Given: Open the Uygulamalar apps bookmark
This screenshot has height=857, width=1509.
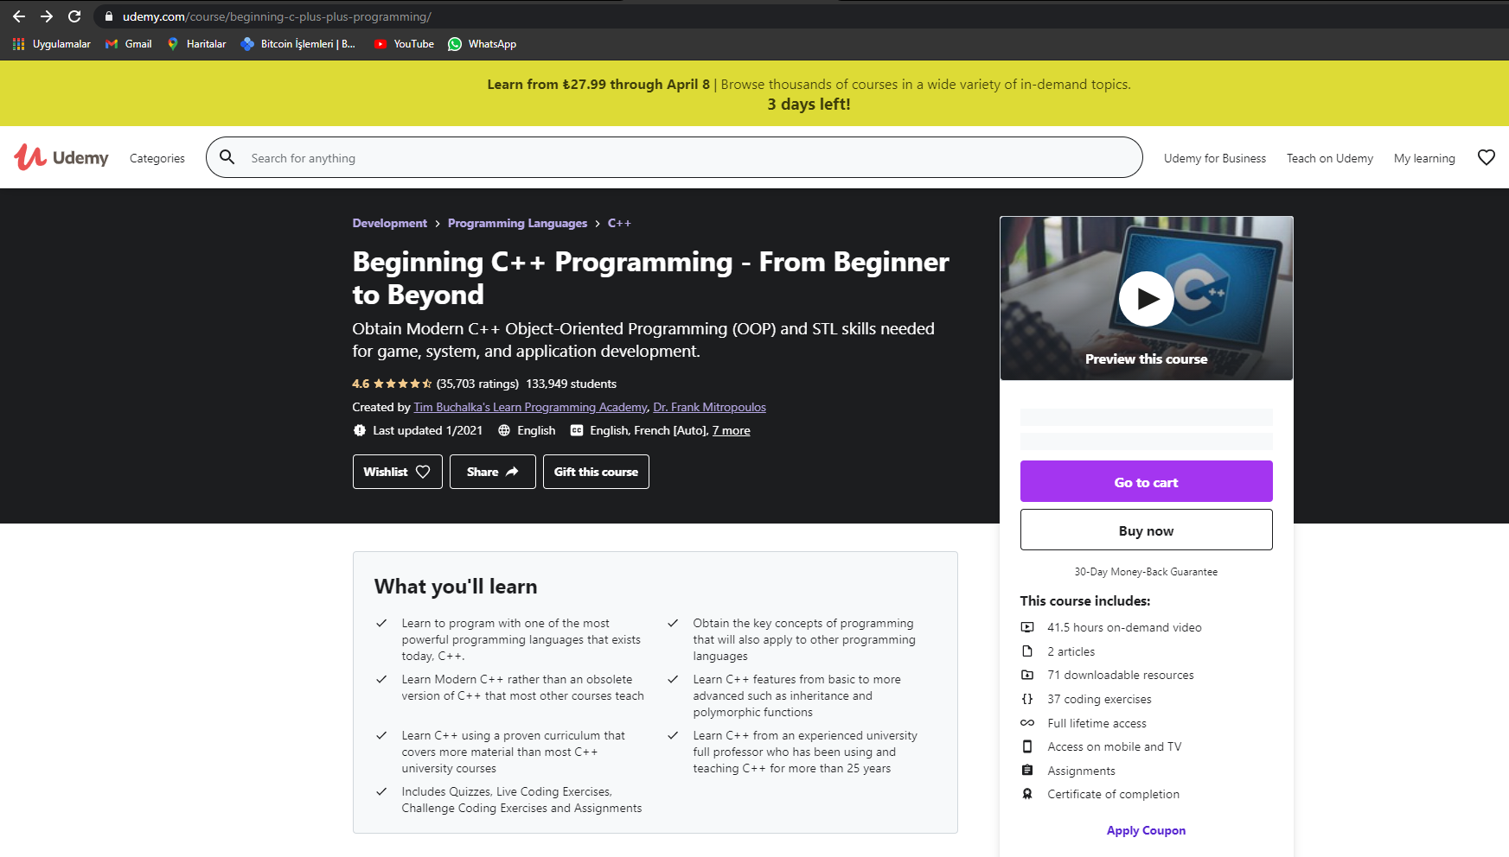Looking at the screenshot, I should pyautogui.click(x=52, y=44).
